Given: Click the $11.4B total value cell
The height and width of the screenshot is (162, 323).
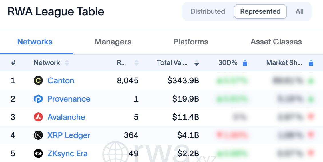Looking at the screenshot, I should (x=186, y=117).
